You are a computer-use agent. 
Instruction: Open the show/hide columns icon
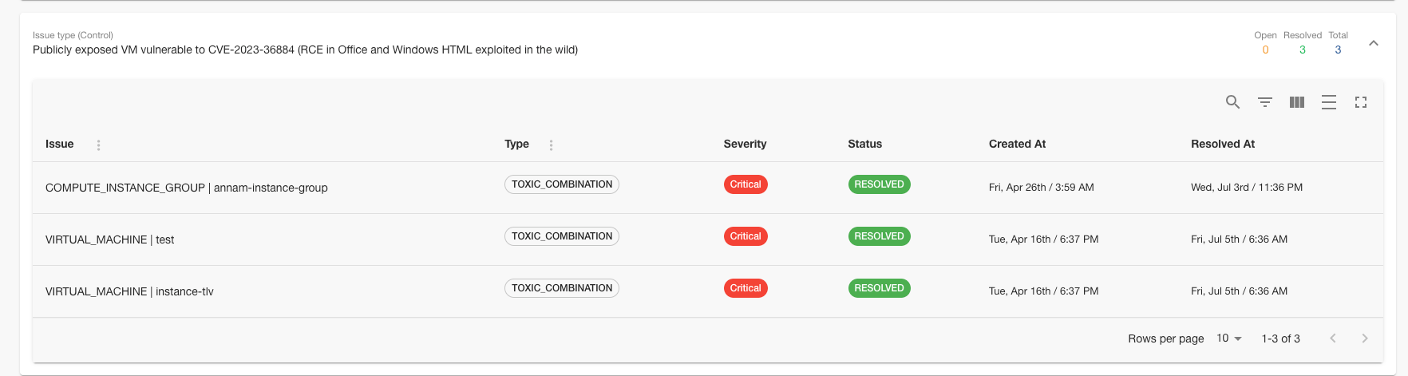coord(1297,102)
